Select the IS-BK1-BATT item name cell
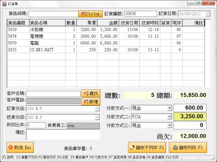The image size is (217, 162). [47, 50]
